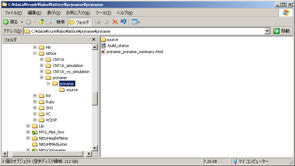This screenshot has height=166, width=295.
Task: Expand the CNT16 folder node
Action: pyautogui.click(x=41, y=59)
